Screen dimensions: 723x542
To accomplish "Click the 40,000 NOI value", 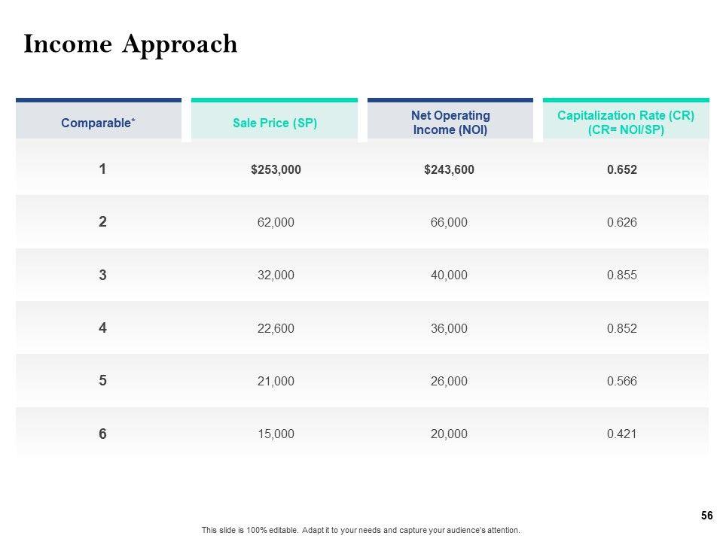I will tap(450, 276).
